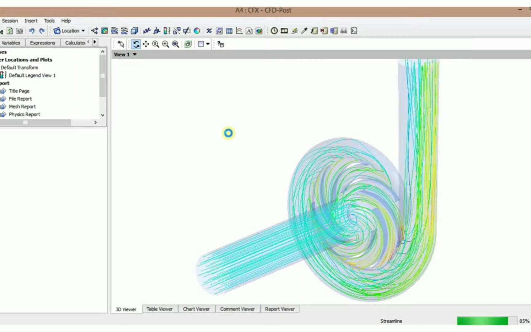Open the Mesh Report item
The width and height of the screenshot is (531, 332).
[22, 106]
